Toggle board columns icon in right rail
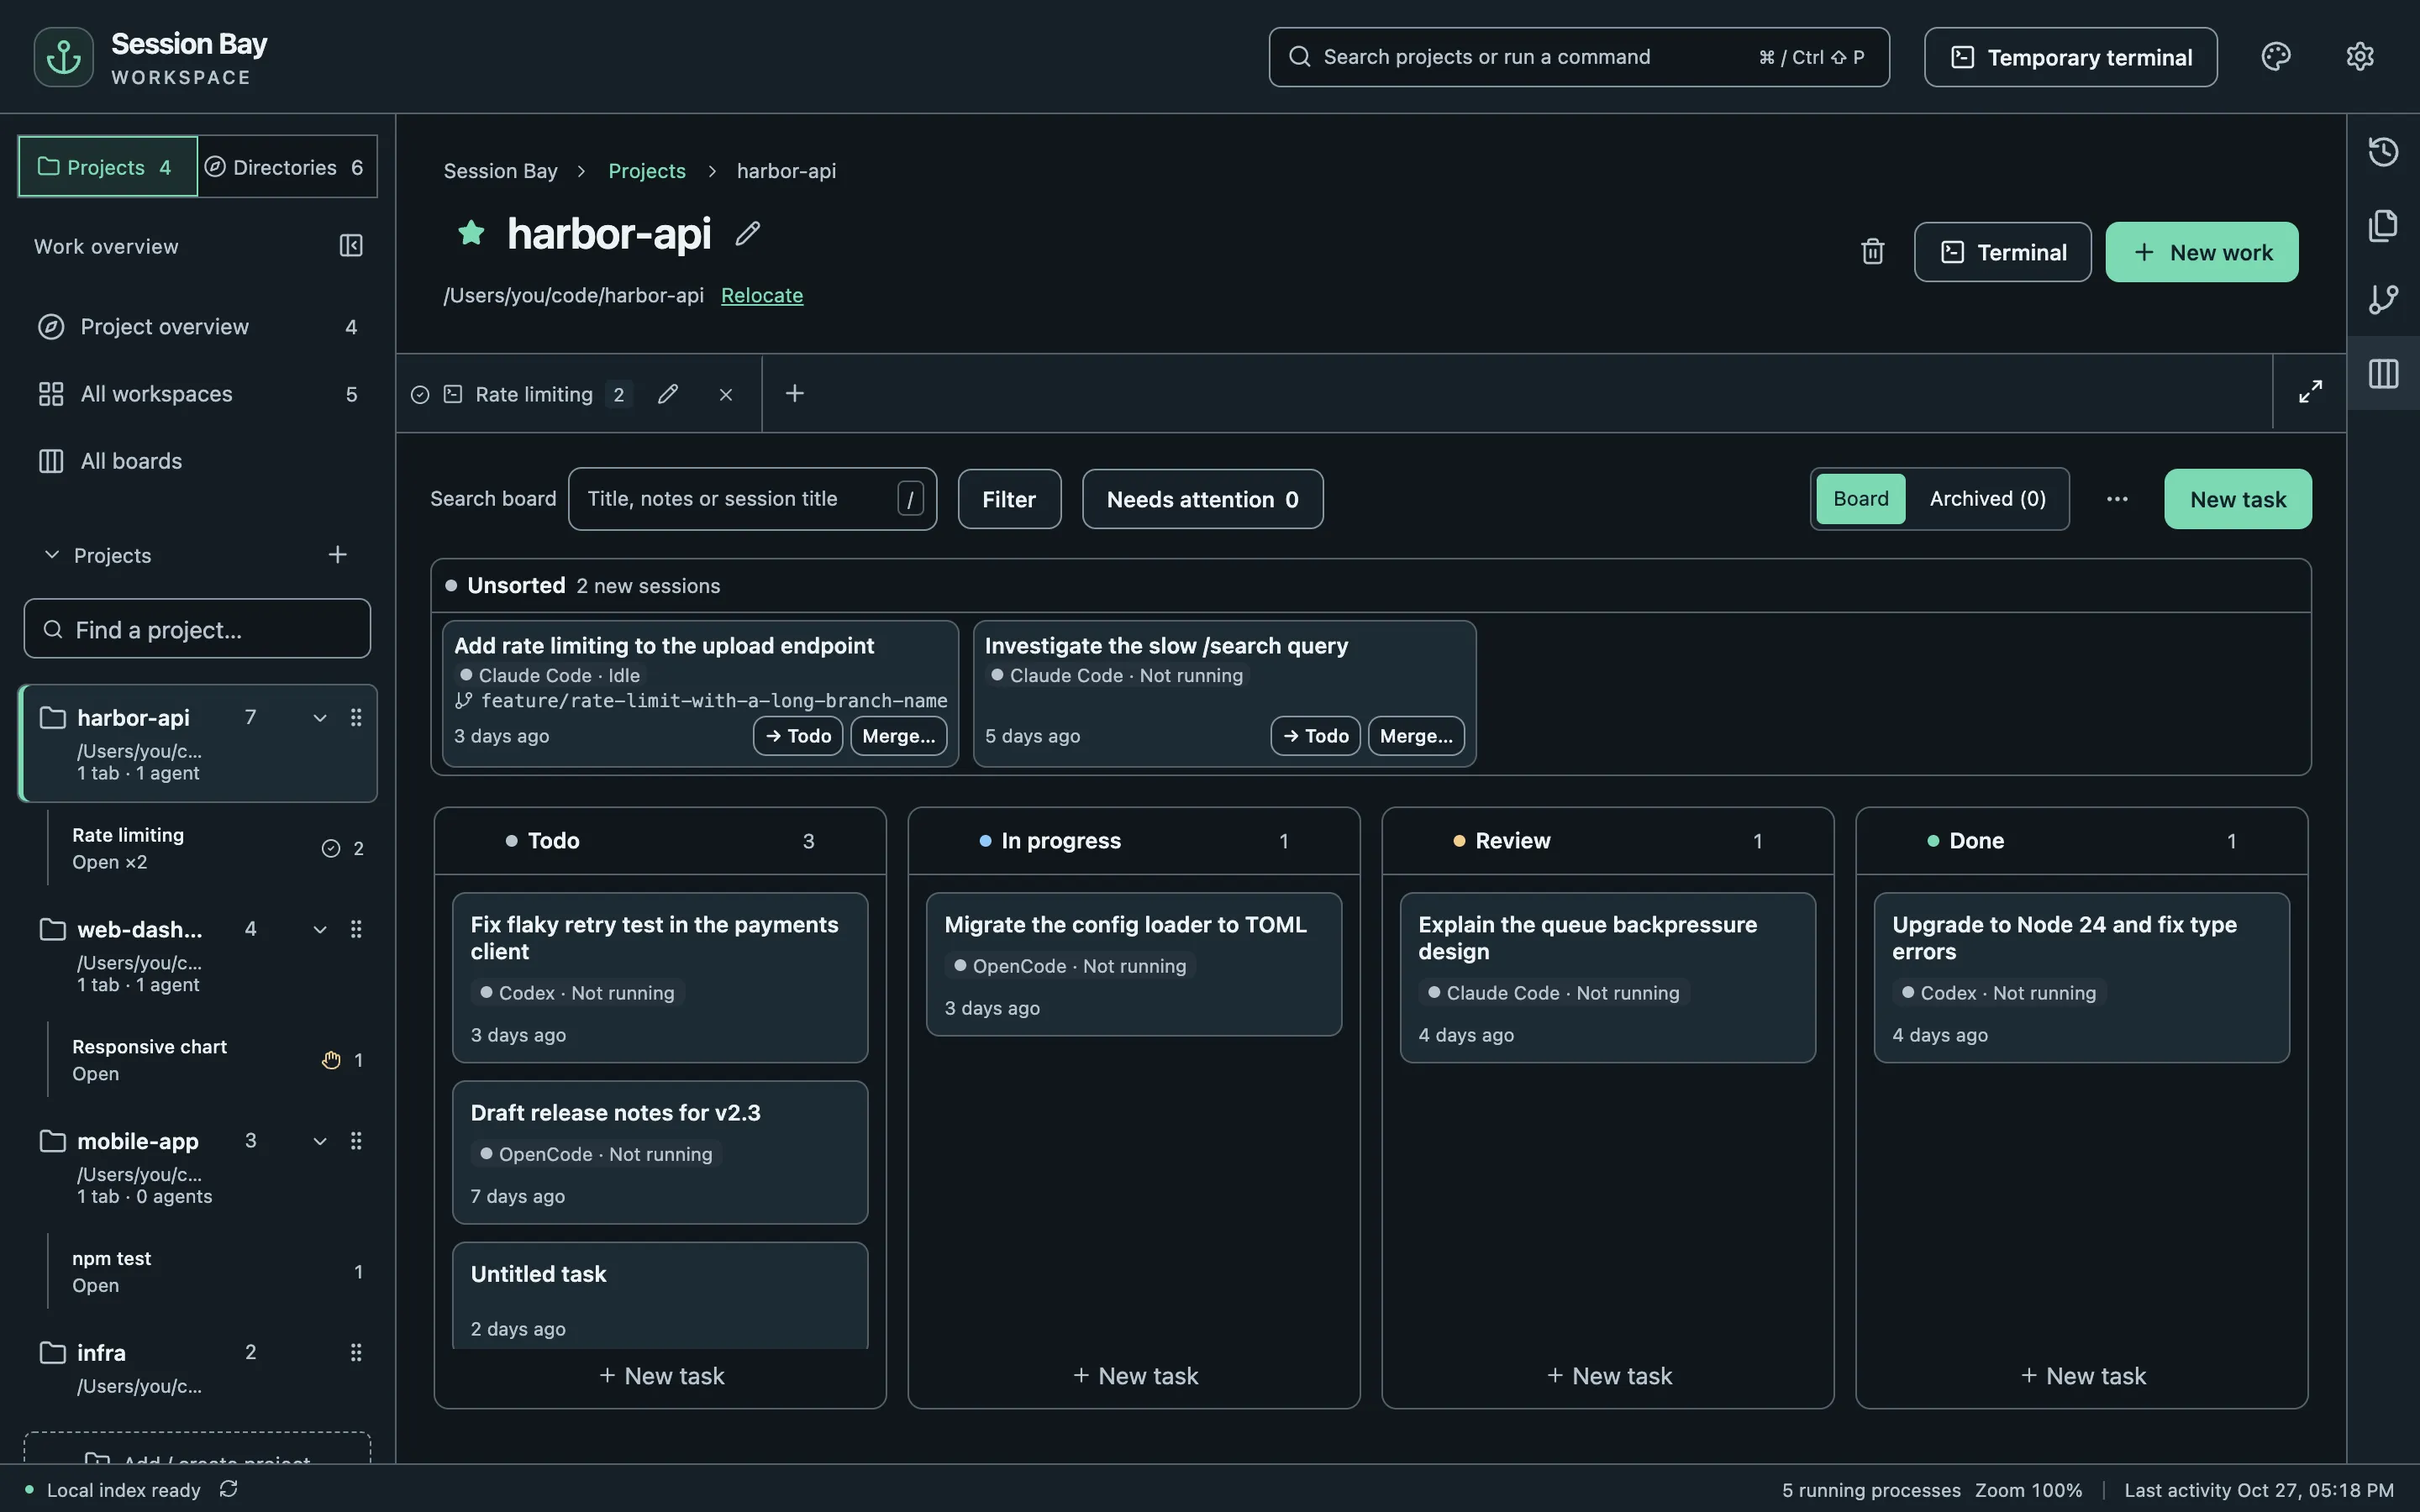Viewport: 2420px width, 1512px height. pyautogui.click(x=2383, y=373)
